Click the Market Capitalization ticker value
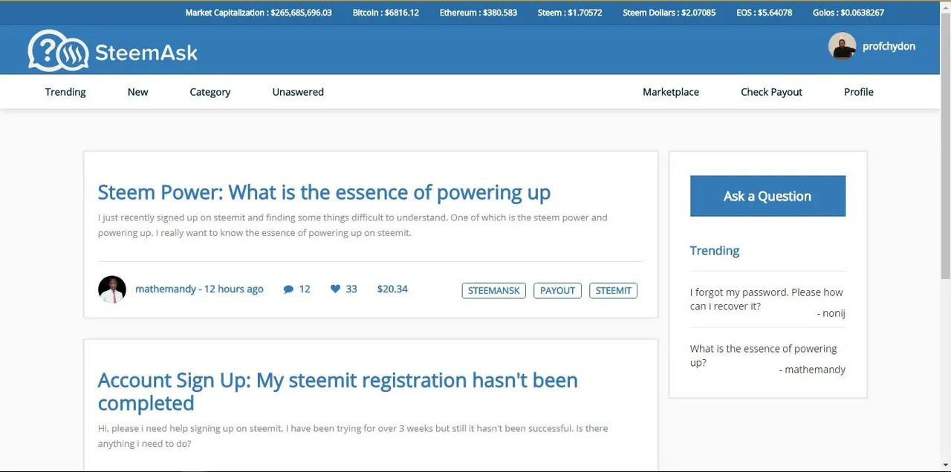 click(x=259, y=13)
